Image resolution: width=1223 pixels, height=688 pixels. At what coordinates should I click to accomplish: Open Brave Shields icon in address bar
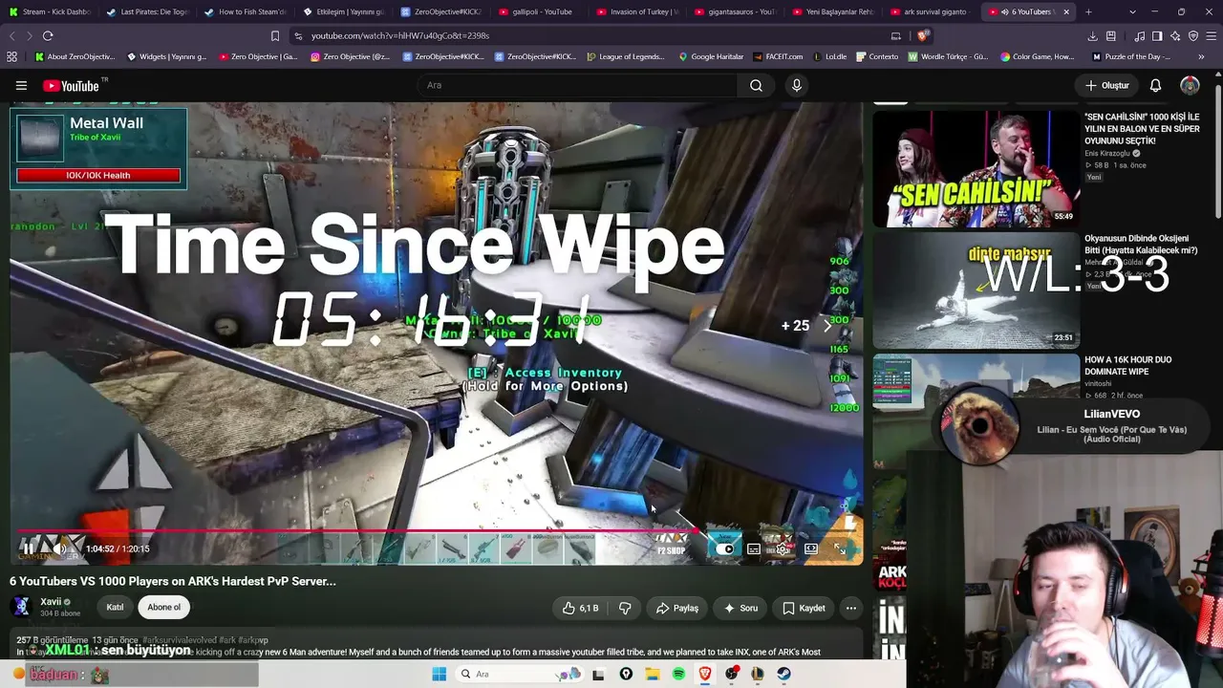click(x=922, y=35)
